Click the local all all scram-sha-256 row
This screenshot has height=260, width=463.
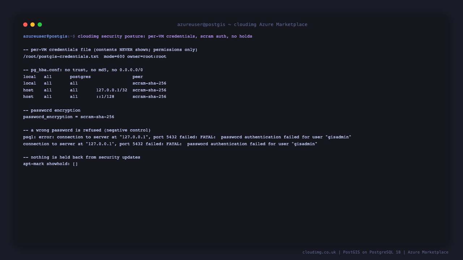(95, 83)
